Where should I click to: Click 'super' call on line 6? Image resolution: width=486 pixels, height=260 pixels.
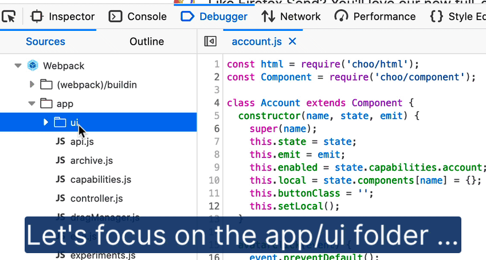pos(264,129)
